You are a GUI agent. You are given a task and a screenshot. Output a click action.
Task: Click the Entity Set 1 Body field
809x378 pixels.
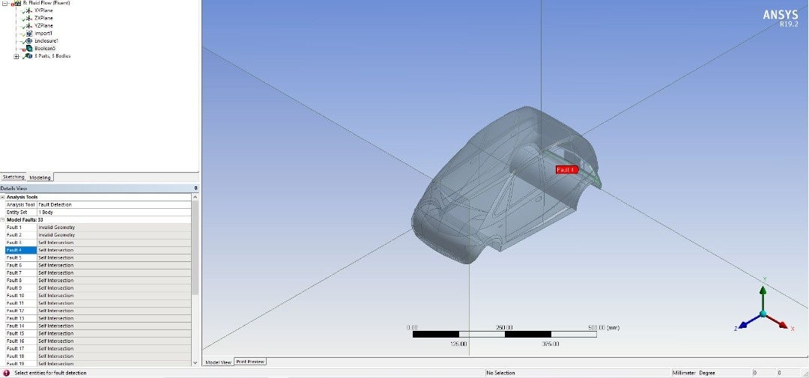click(x=114, y=212)
